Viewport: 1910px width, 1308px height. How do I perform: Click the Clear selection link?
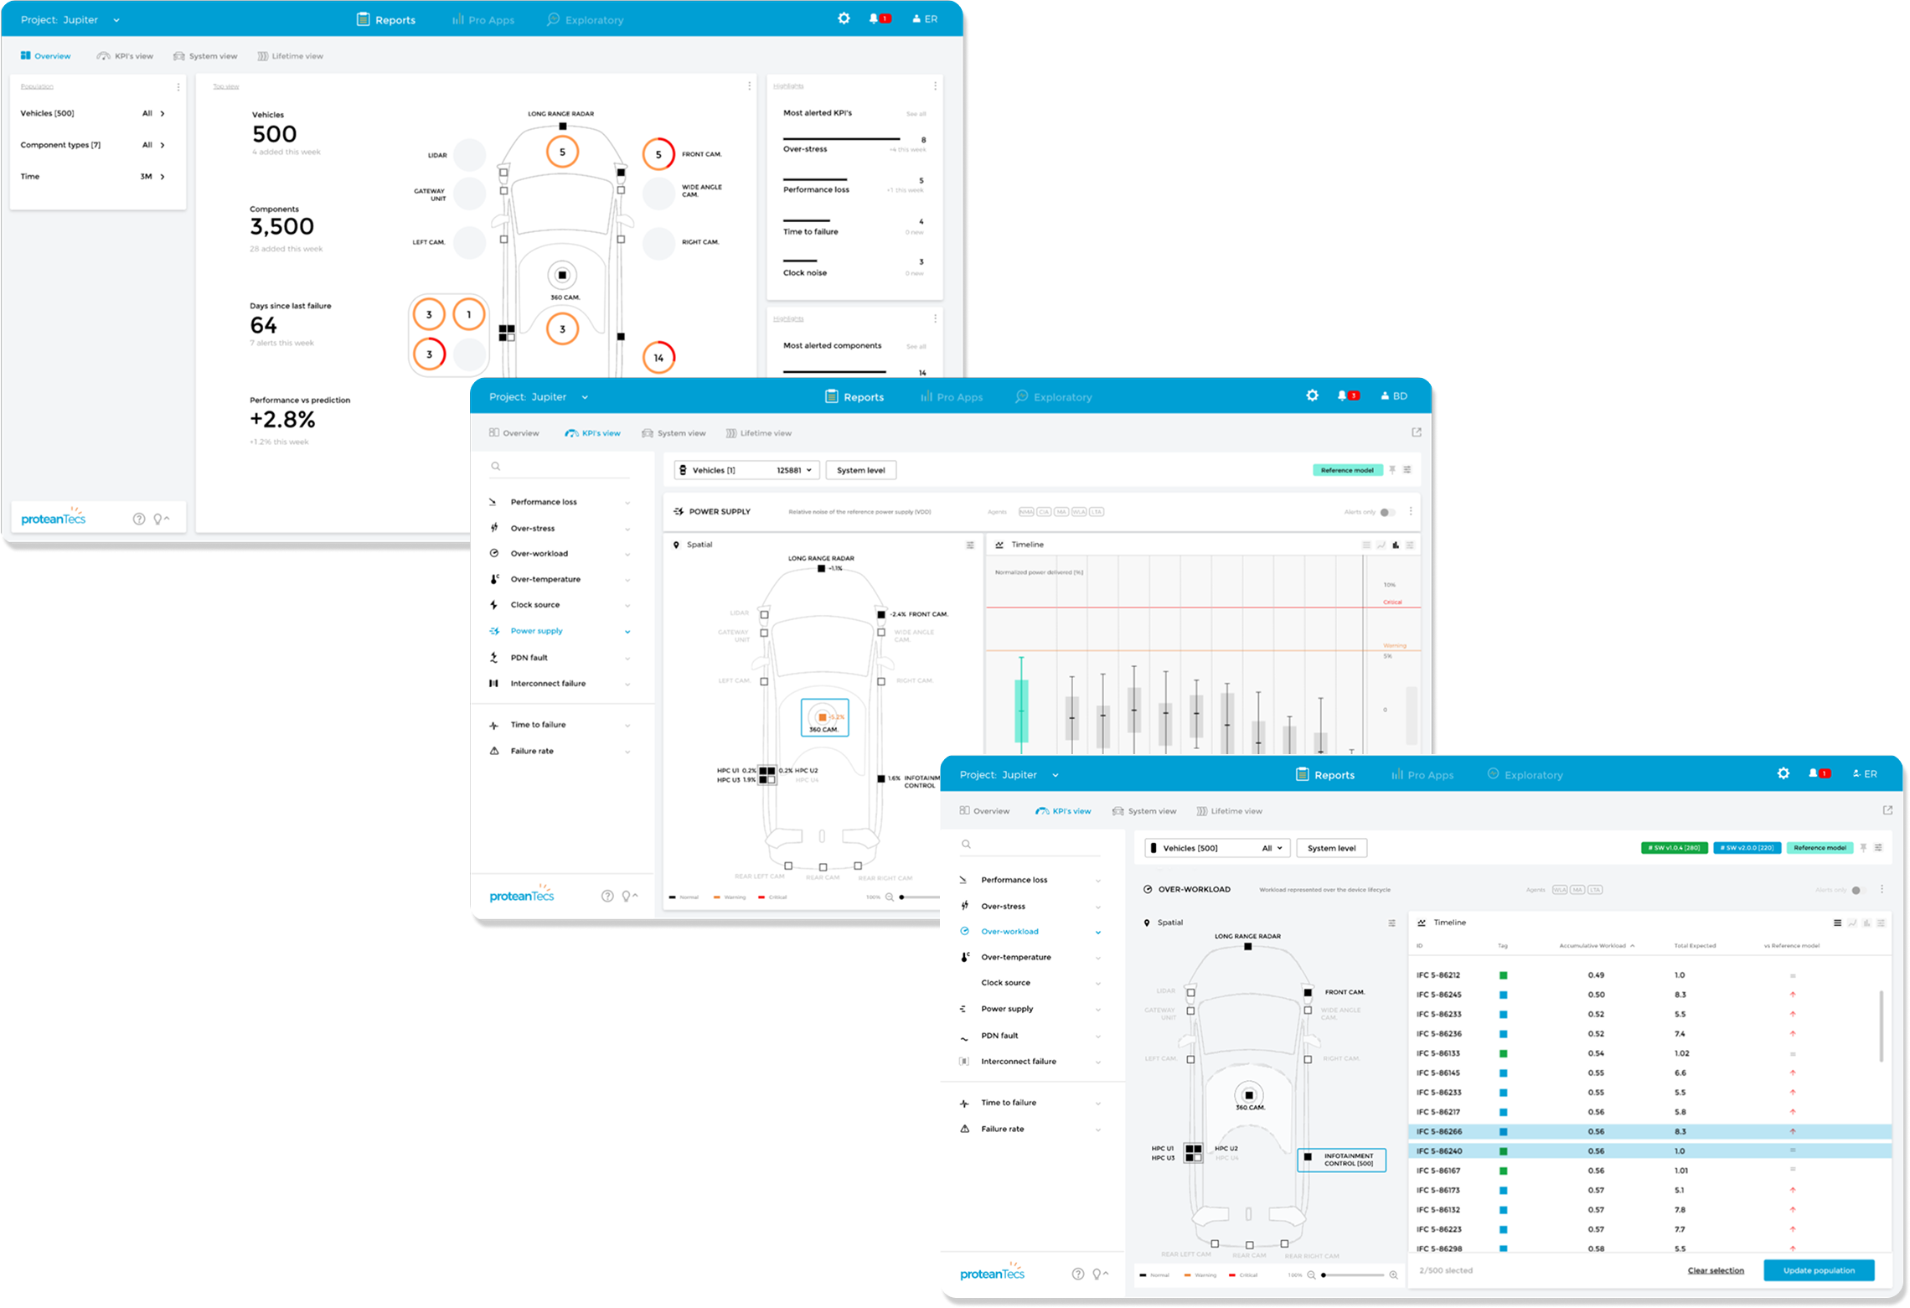(x=1716, y=1270)
